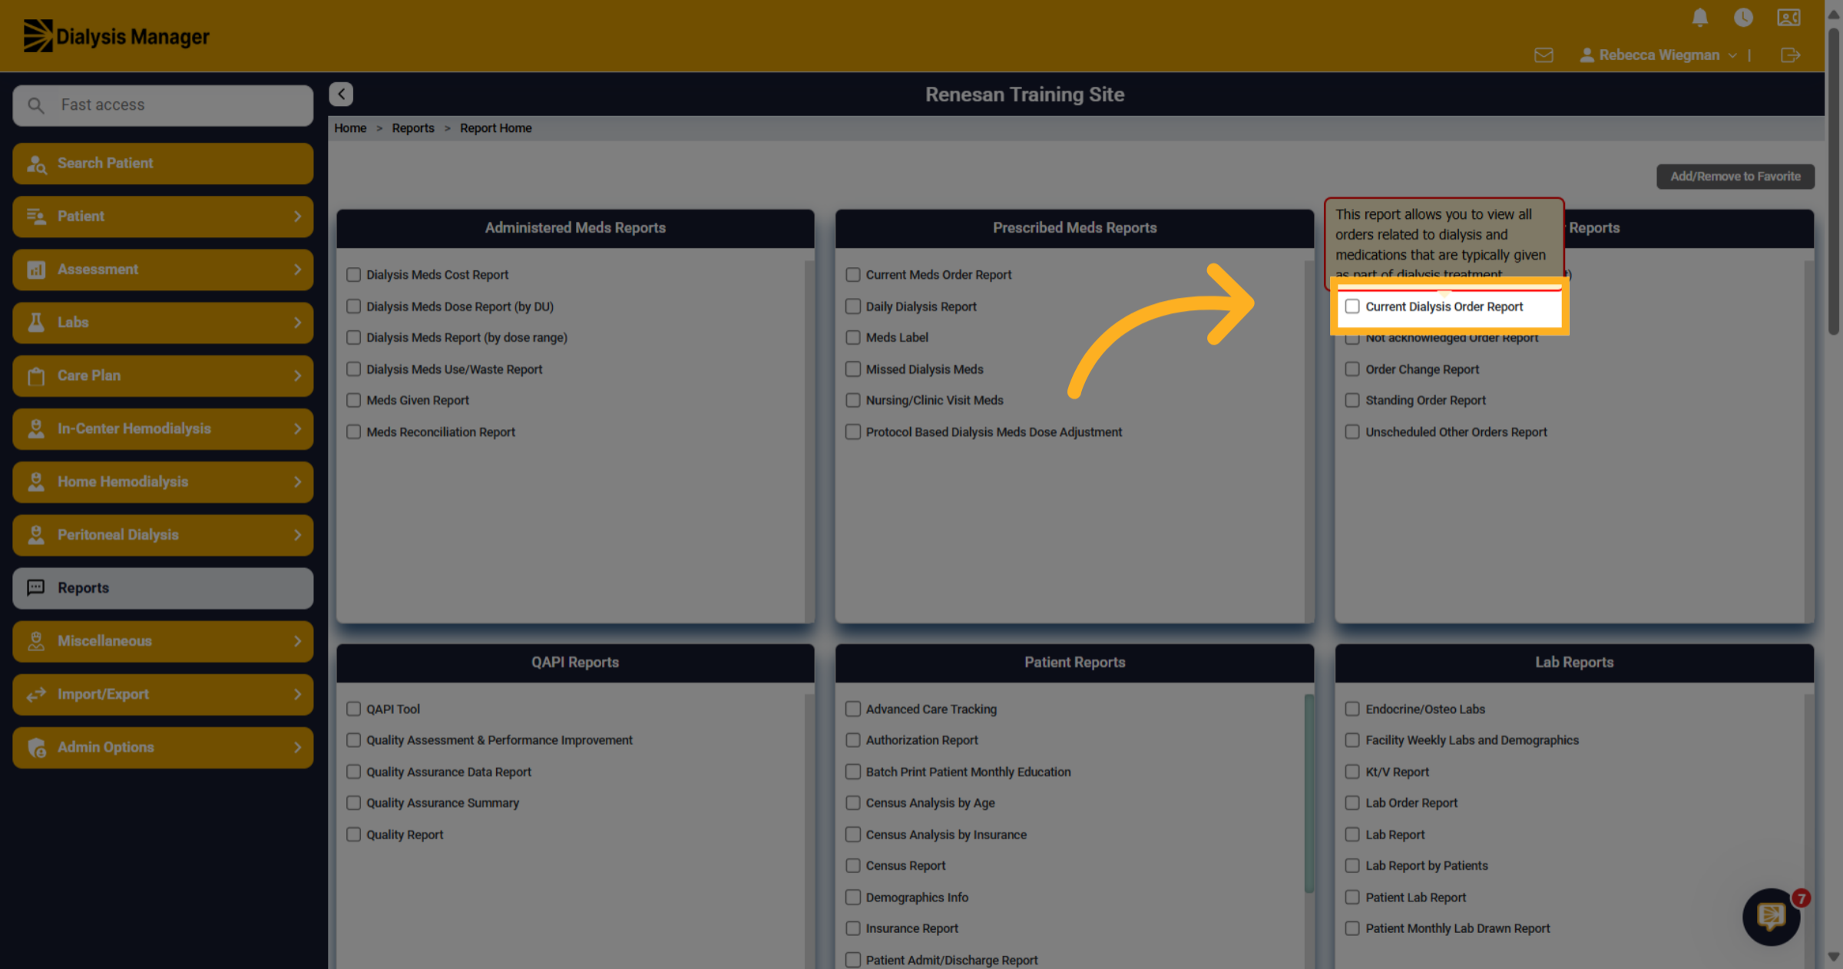1843x969 pixels.
Task: Open the Rebecca Wiegman user dropdown
Action: (x=1658, y=55)
